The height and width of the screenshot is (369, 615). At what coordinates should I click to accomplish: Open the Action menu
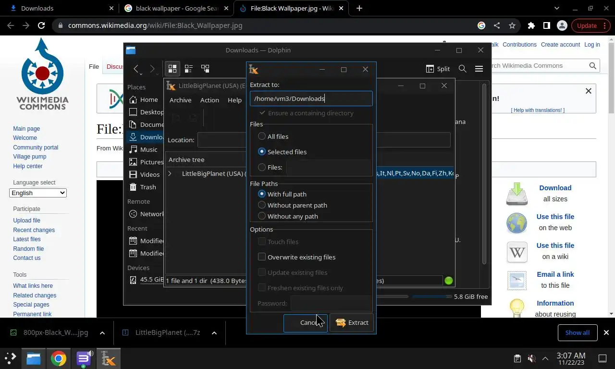(209, 100)
